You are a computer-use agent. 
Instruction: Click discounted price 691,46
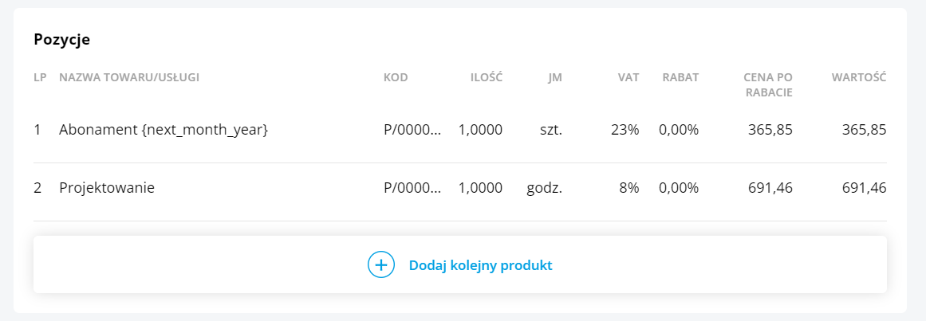771,188
